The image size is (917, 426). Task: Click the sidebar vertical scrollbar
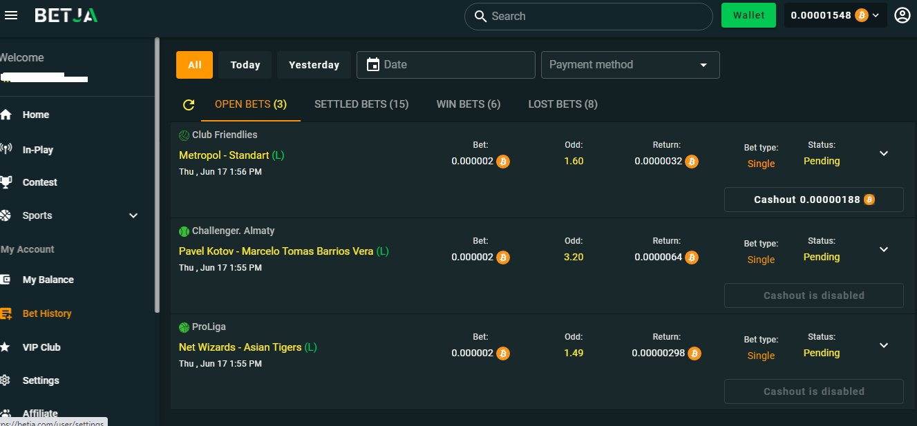(157, 176)
